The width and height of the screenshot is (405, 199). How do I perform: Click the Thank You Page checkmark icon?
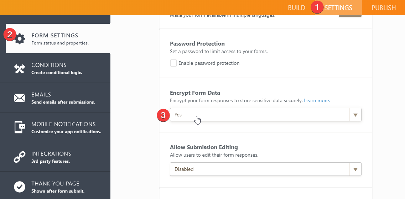pyautogui.click(x=19, y=187)
